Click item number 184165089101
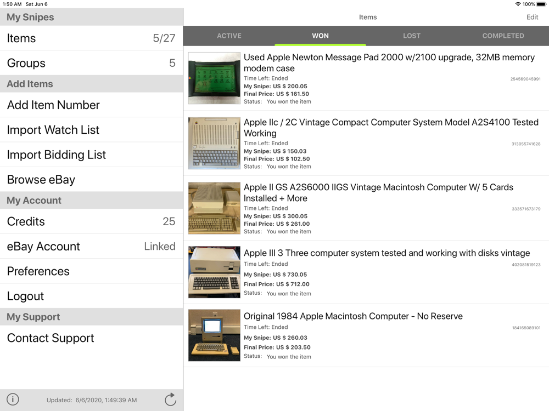This screenshot has width=549, height=411. click(526, 328)
